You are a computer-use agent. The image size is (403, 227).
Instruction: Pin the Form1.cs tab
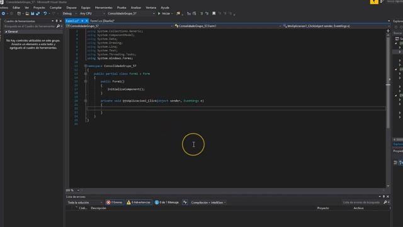click(x=82, y=21)
